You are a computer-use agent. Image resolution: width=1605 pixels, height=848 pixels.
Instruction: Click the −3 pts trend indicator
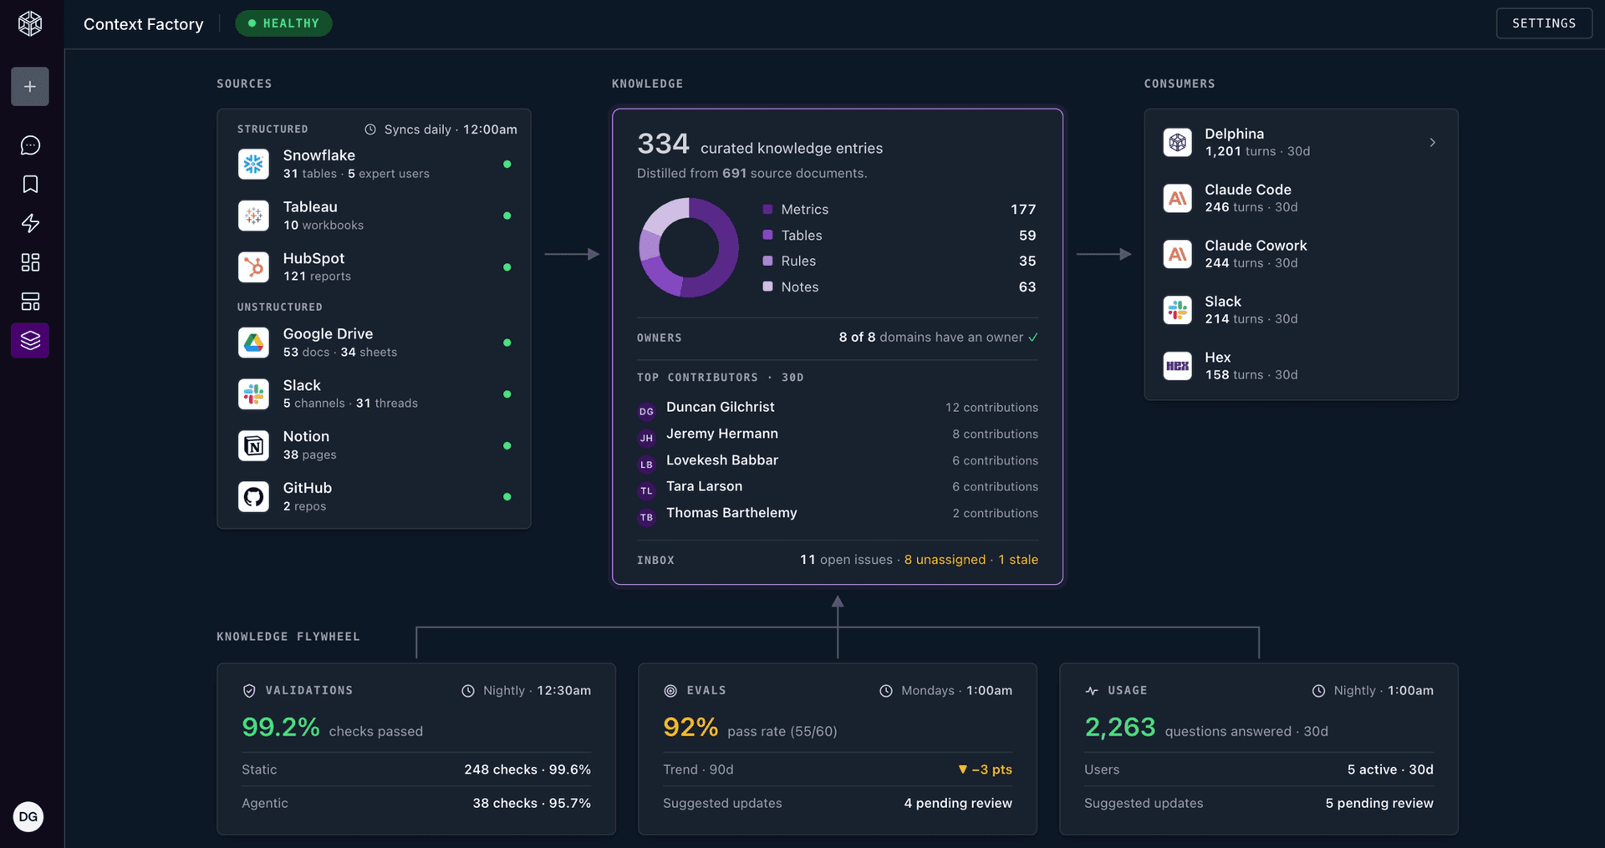(x=985, y=769)
